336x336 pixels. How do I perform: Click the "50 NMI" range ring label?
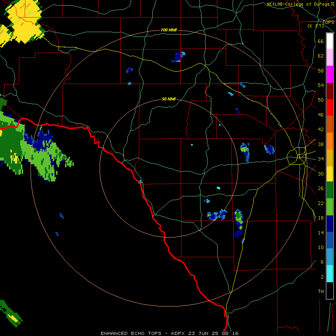(x=169, y=99)
